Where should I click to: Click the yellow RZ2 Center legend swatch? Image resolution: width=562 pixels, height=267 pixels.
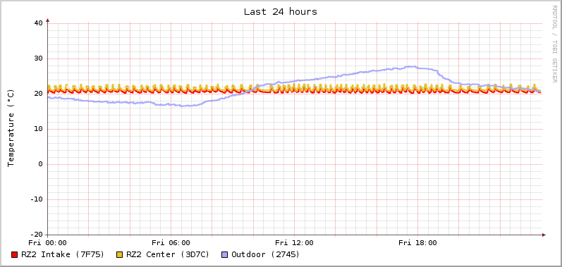[119, 255]
